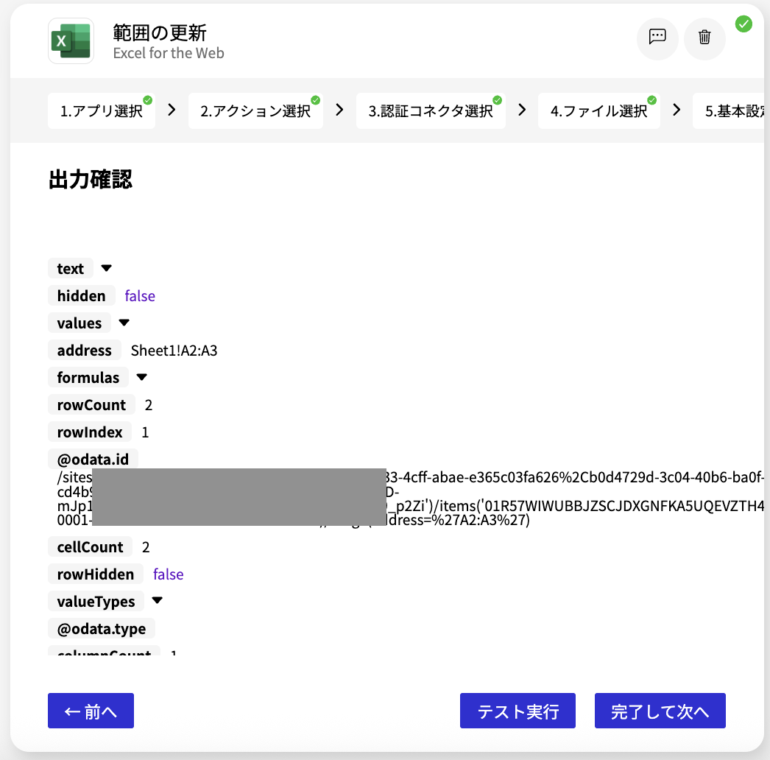Image resolution: width=770 pixels, height=760 pixels.
Task: Select the rowHidden output key
Action: pyautogui.click(x=96, y=574)
